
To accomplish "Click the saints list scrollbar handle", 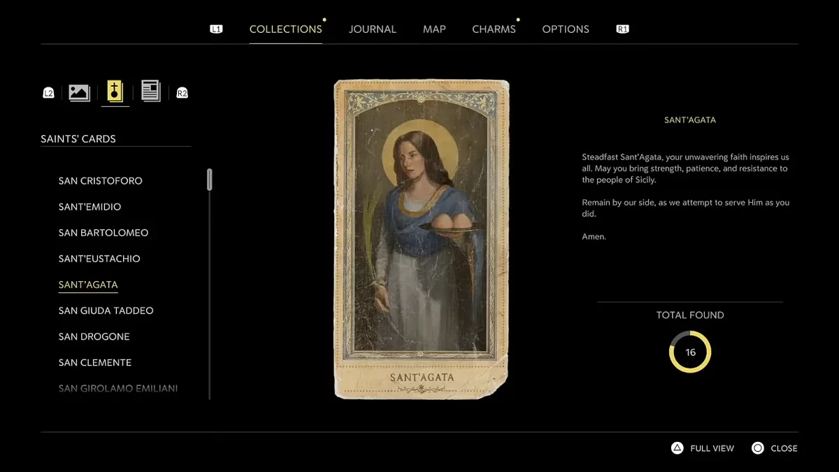I will coord(209,180).
